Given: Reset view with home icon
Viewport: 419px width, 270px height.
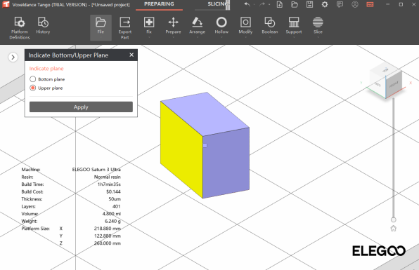Looking at the screenshot, I should 394,229.
